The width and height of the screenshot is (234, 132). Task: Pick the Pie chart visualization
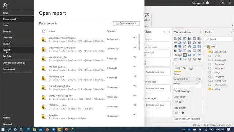pyautogui.click(x=189, y=47)
